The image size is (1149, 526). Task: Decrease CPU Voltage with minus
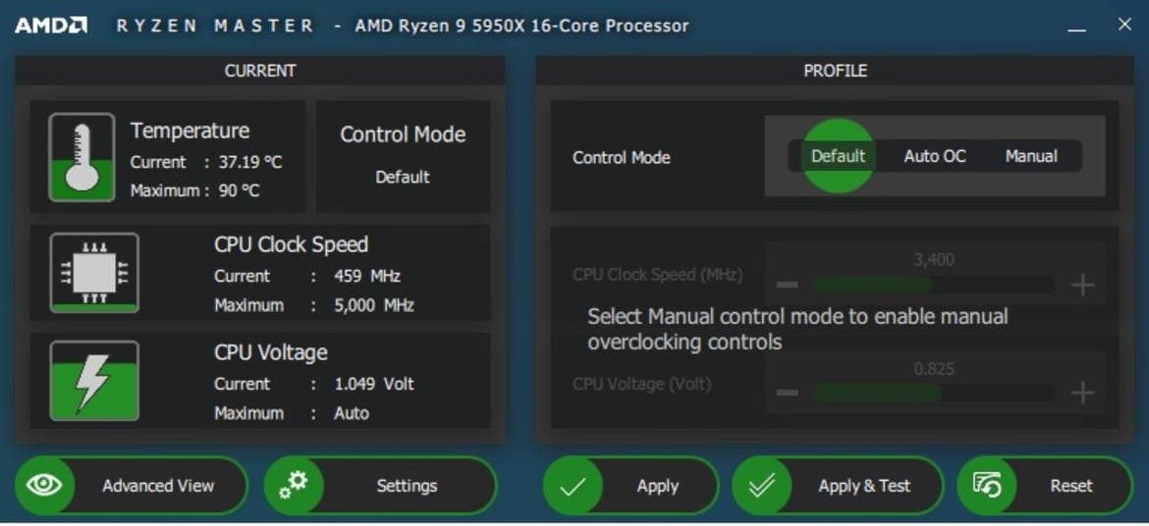pyautogui.click(x=787, y=393)
